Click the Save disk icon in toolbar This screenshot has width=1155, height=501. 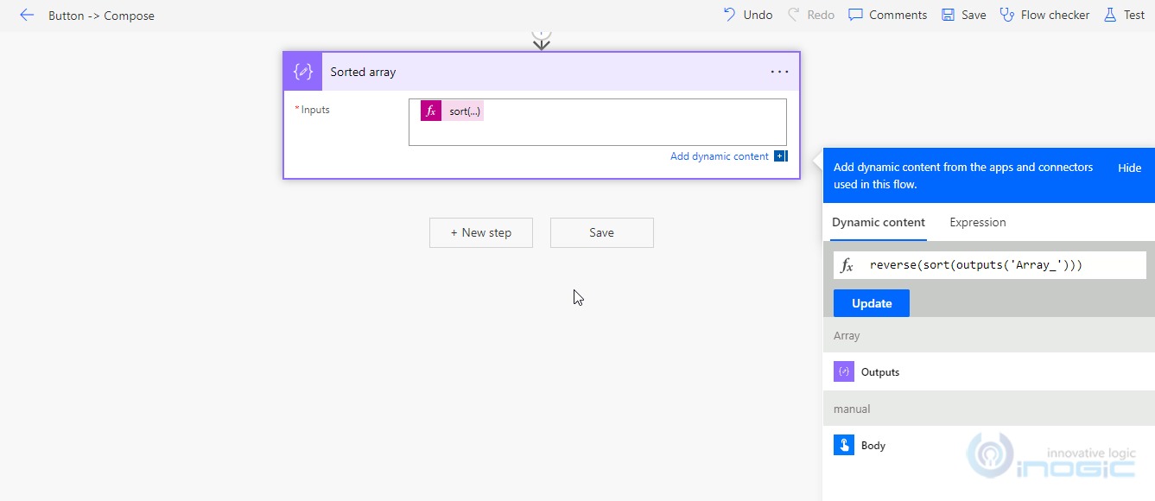[948, 15]
